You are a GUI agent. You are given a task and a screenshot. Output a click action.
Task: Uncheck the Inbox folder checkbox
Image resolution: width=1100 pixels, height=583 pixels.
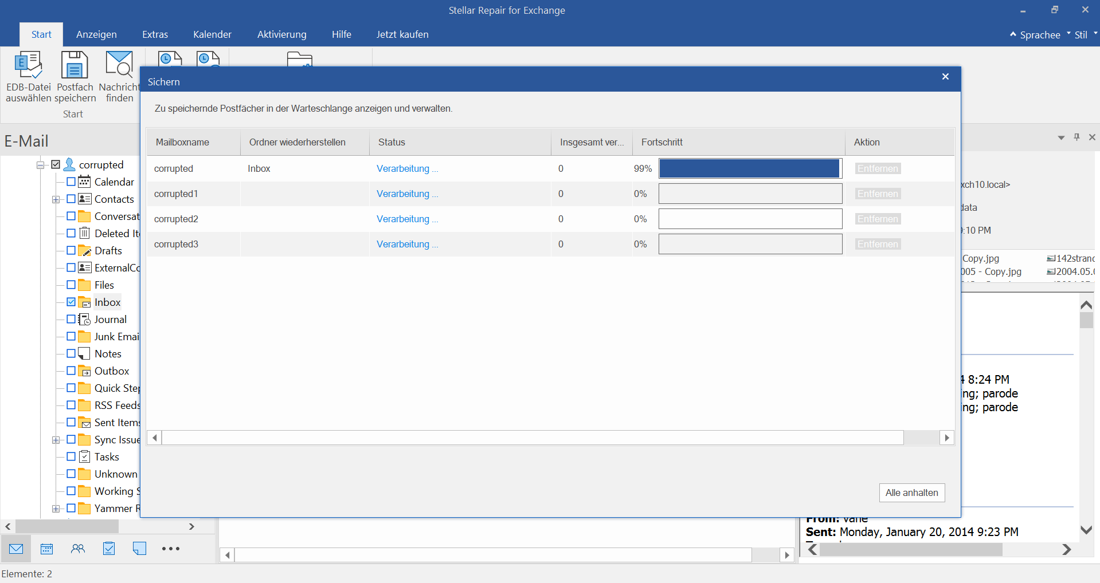(x=71, y=302)
